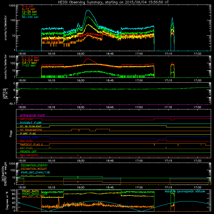Screen dimensions: 214x214
Task: Click the ECLIPSE_FLAG label
Action: [29, 137]
